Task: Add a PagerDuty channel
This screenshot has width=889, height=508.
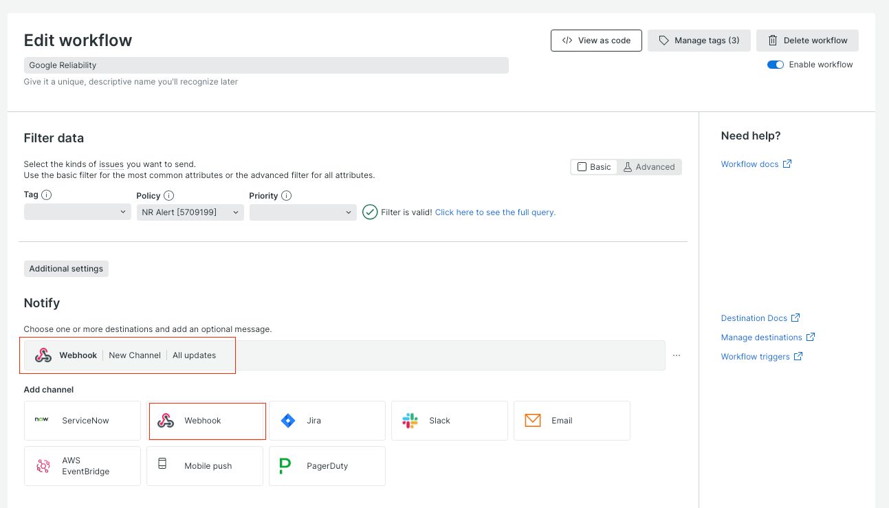Action: (327, 466)
